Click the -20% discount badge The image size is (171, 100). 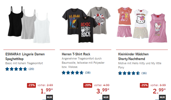tap(88, 85)
